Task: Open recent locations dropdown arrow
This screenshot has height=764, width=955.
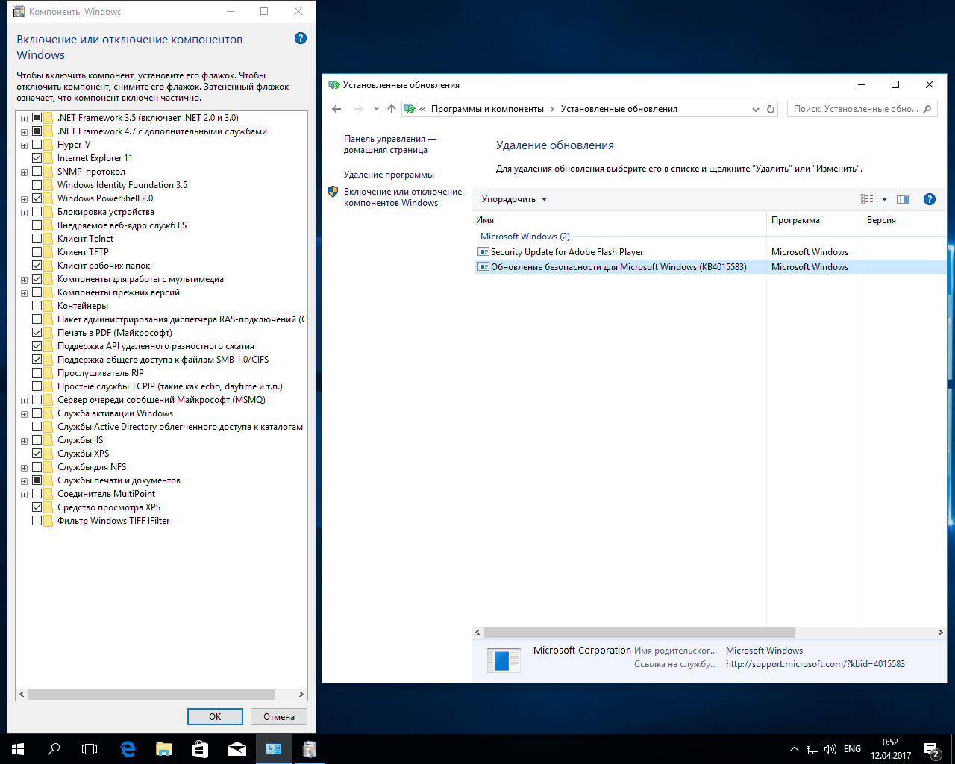Action: tap(376, 109)
